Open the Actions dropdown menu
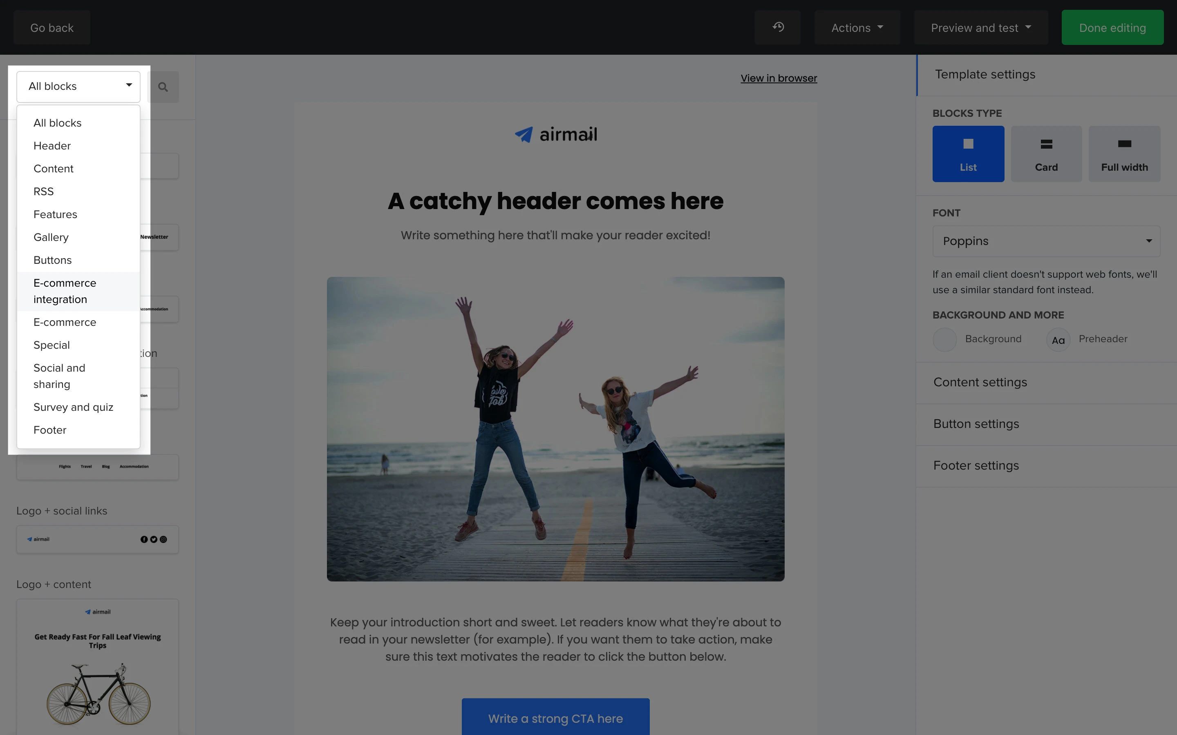 tap(857, 28)
